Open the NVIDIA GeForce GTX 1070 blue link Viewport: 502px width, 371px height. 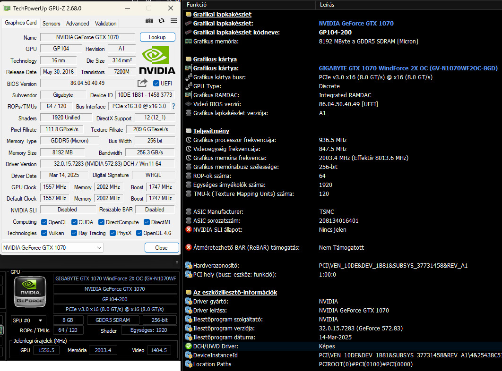pos(356,23)
